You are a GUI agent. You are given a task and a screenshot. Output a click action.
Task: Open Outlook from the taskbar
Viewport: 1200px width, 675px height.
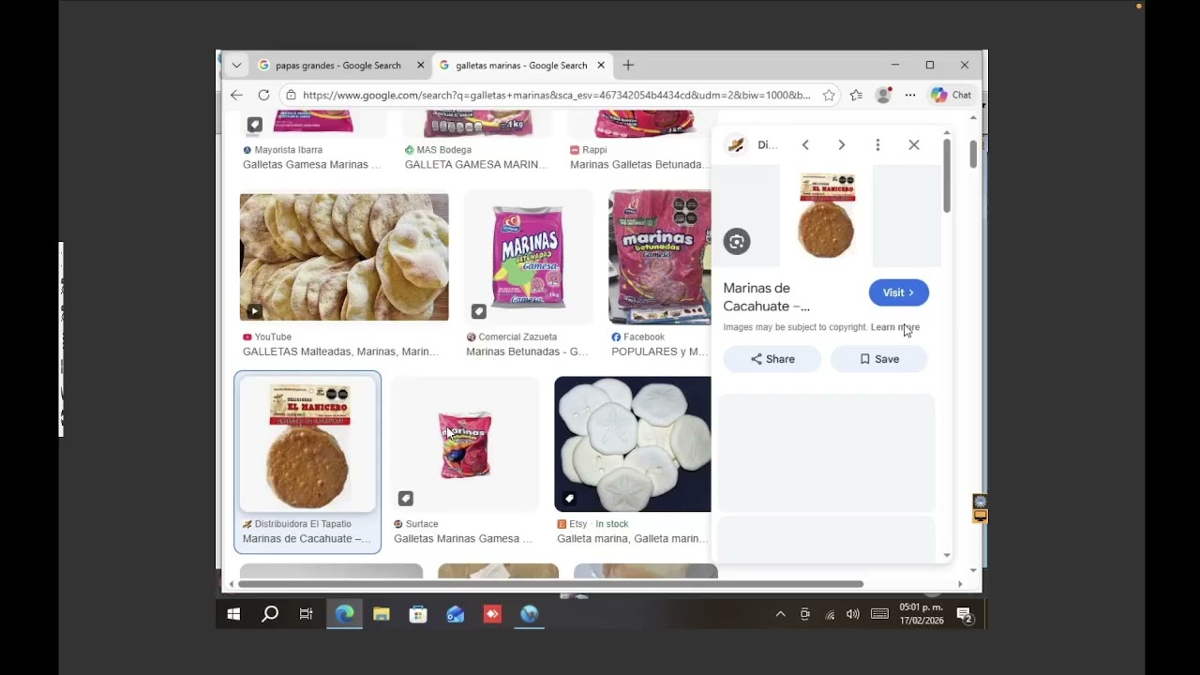tap(456, 614)
